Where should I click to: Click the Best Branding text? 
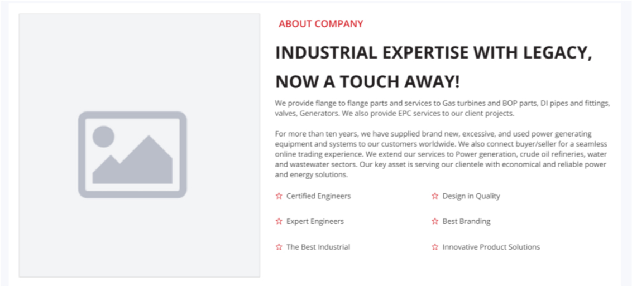point(466,221)
